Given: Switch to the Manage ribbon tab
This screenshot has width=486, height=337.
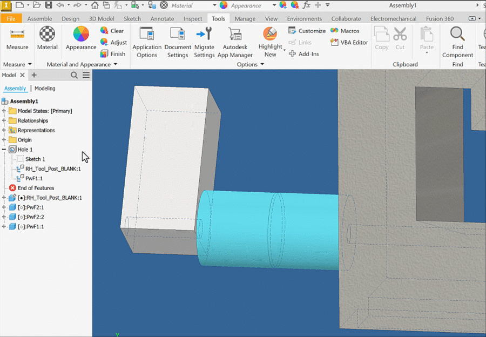Looking at the screenshot, I should (x=245, y=18).
